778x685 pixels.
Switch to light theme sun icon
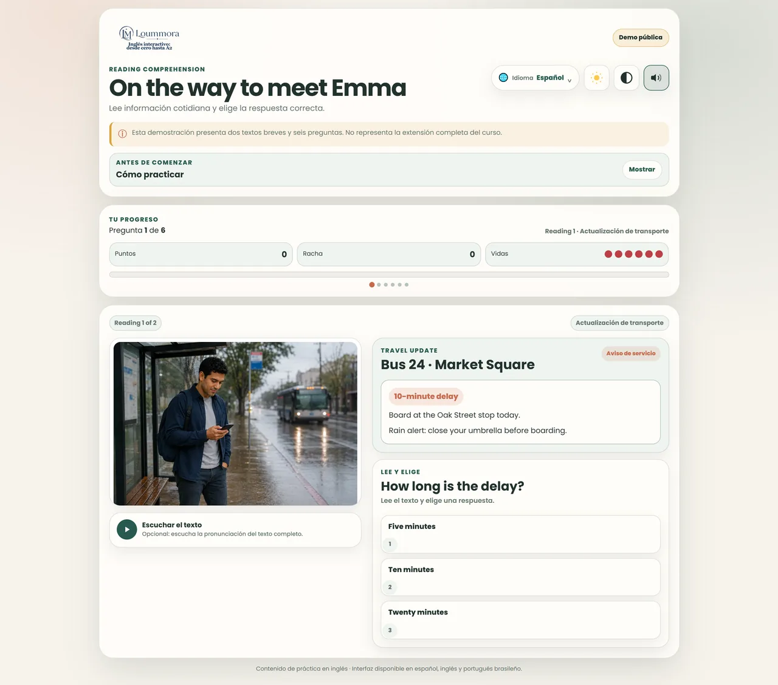point(596,78)
